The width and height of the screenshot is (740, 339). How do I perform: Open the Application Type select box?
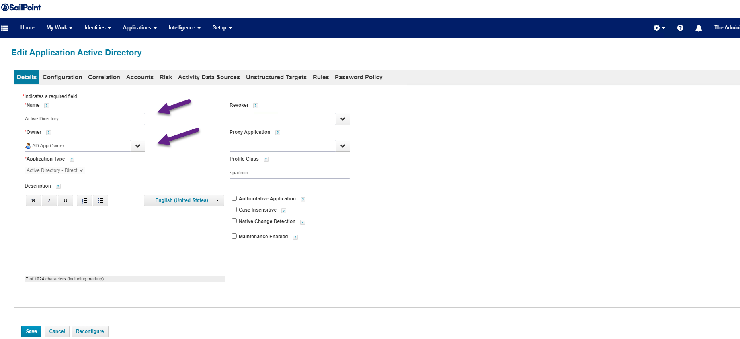[55, 170]
